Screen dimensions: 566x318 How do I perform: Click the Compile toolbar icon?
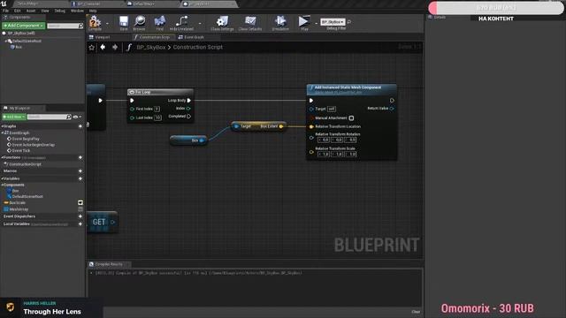click(x=95, y=23)
